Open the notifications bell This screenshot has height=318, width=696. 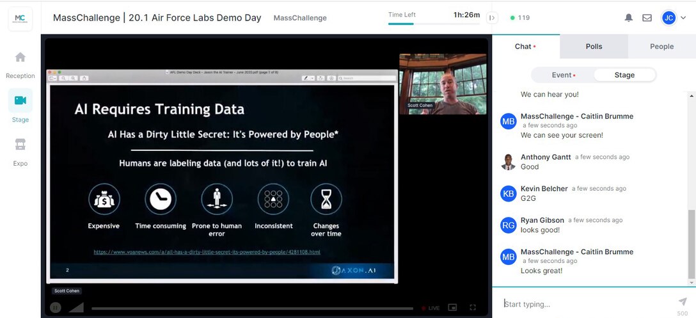(629, 18)
